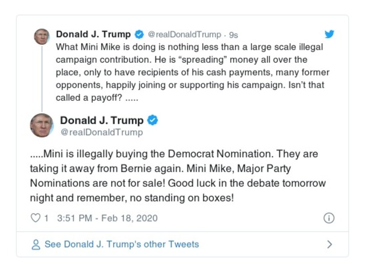This screenshot has width=365, height=272.
Task: Click the person icon beside other Tweets
Action: click(36, 245)
